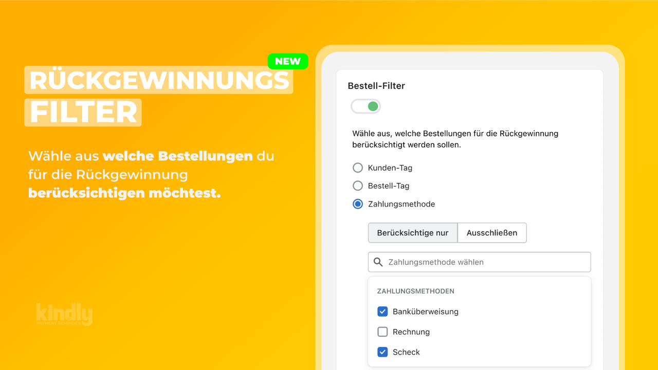Click the Scheck label text
658x370 pixels.
(406, 352)
